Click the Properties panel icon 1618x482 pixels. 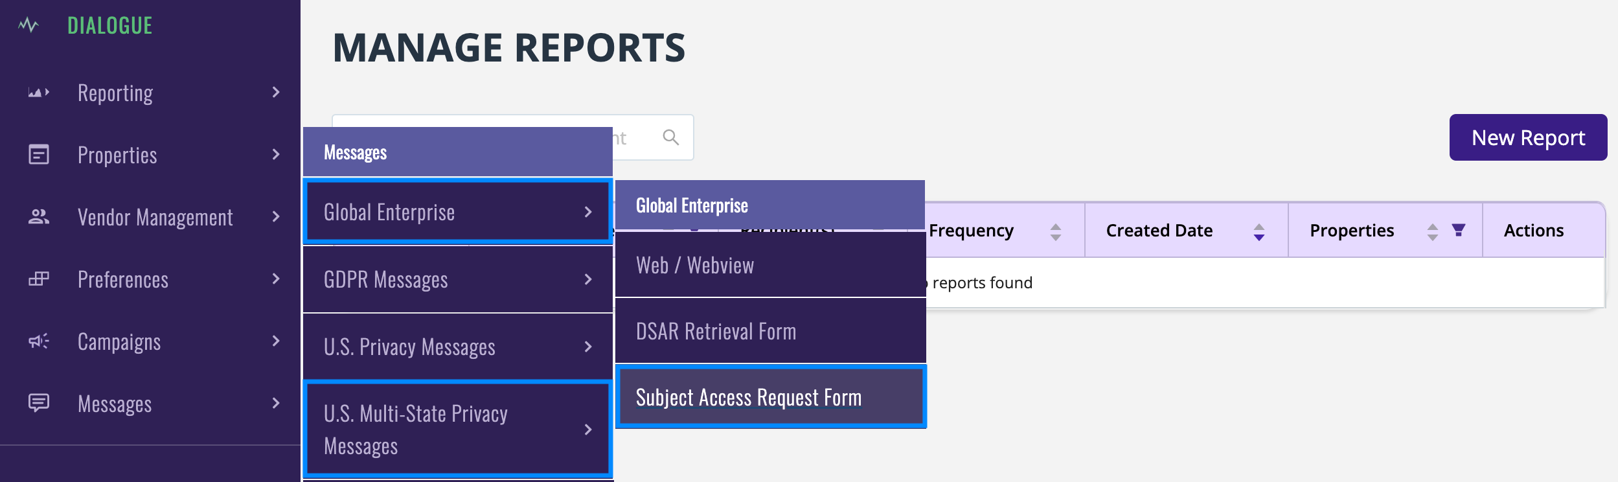pos(39,155)
